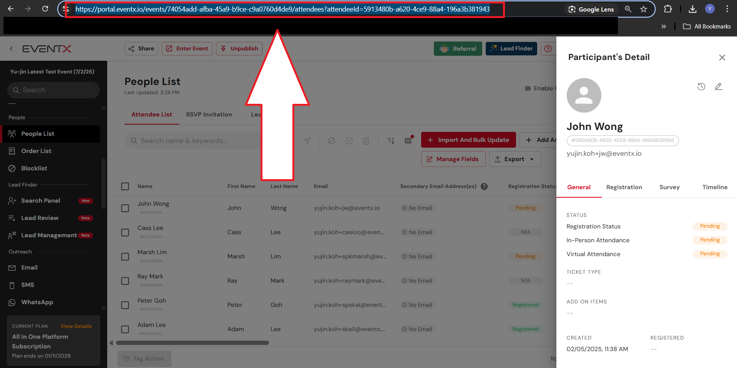This screenshot has width=737, height=368.
Task: Click the approve checkmark circle icon in toolbar
Action: 349,141
